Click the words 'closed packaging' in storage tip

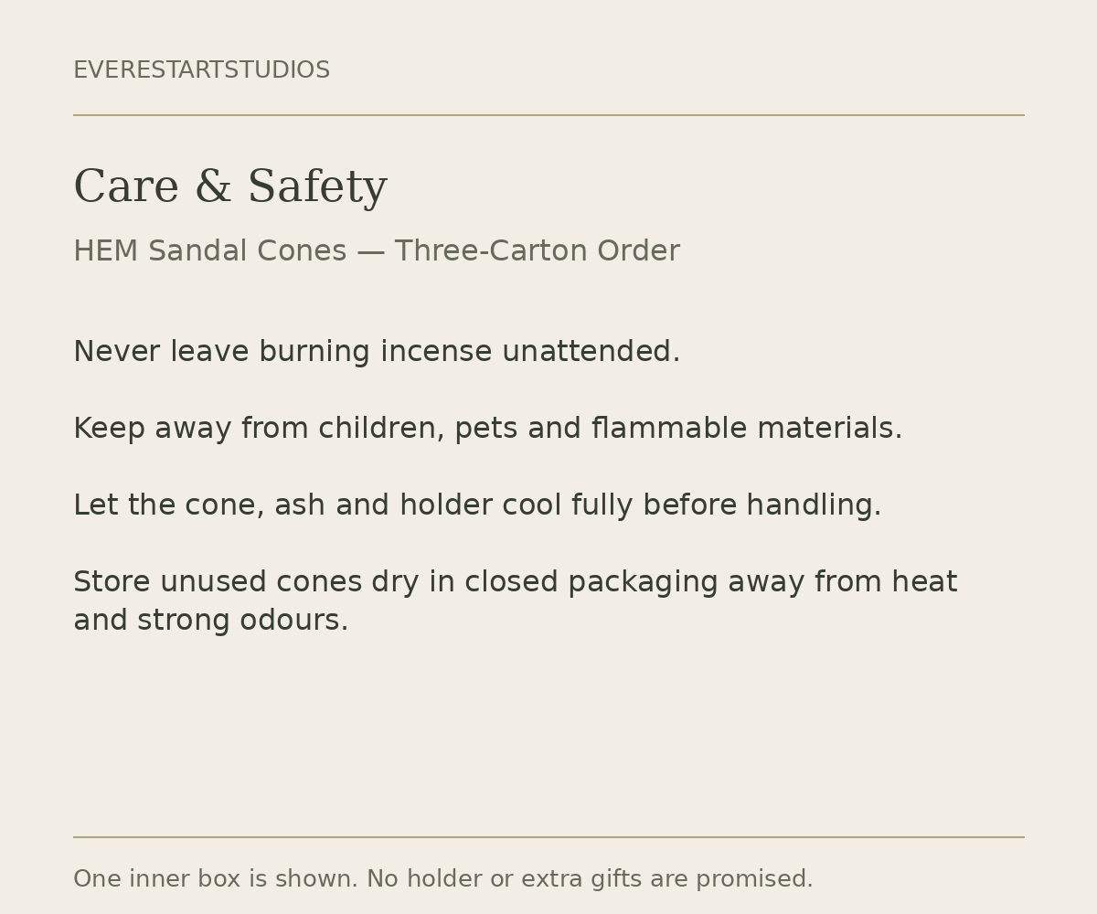point(591,582)
